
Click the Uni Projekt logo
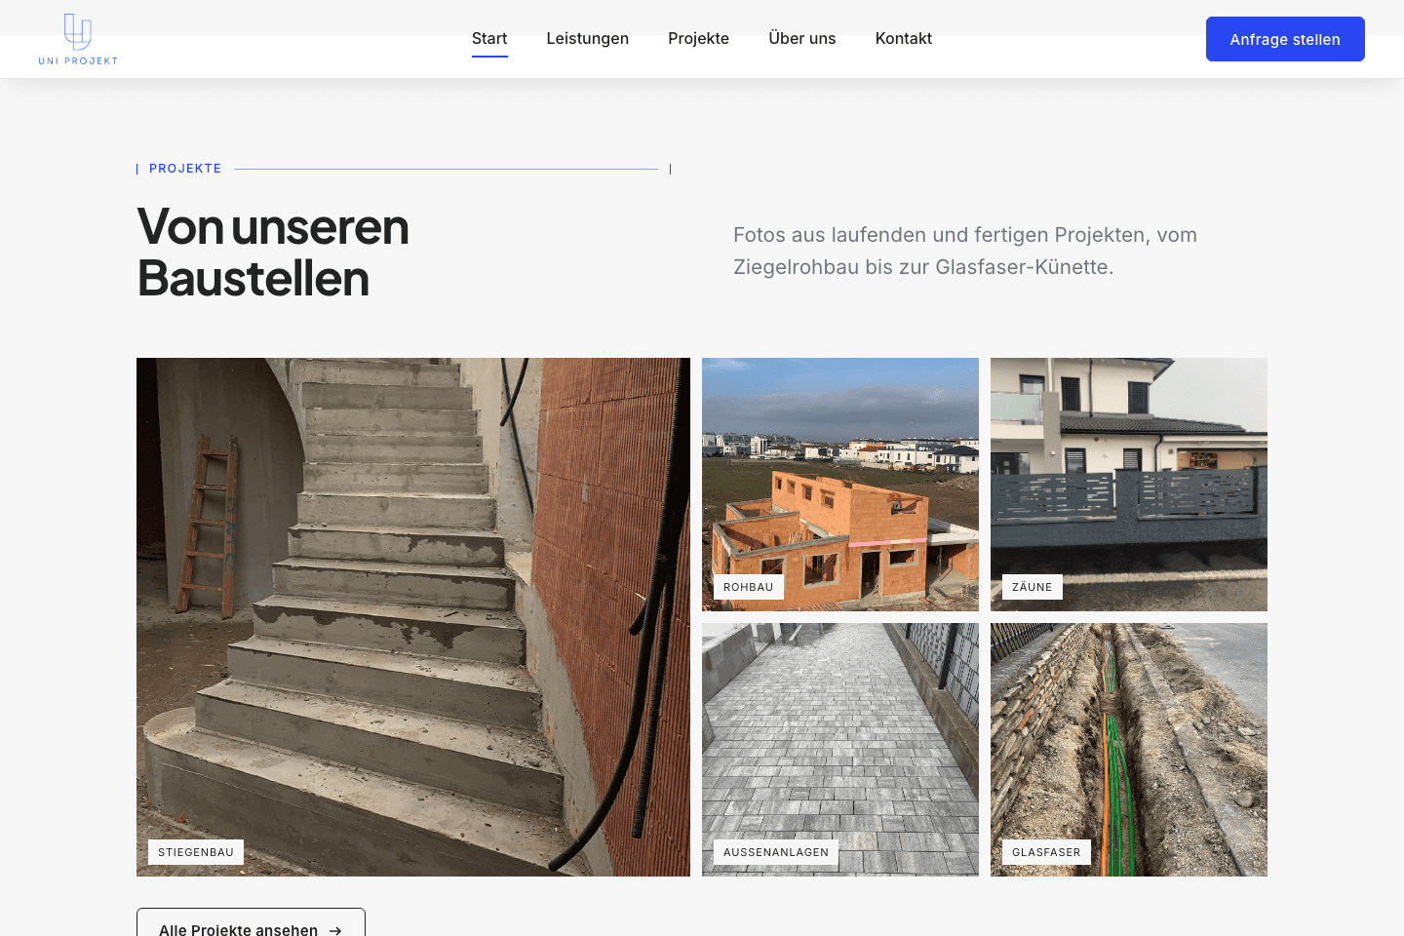click(x=78, y=39)
